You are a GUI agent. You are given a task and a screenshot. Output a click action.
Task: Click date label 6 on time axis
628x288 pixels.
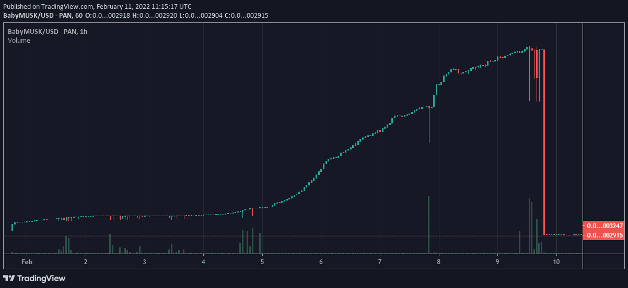[x=321, y=261]
